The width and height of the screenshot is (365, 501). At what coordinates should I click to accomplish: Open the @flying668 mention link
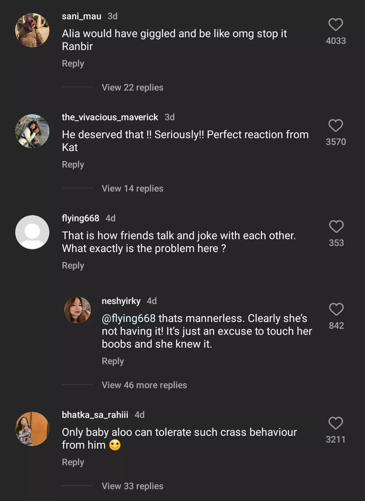point(128,318)
